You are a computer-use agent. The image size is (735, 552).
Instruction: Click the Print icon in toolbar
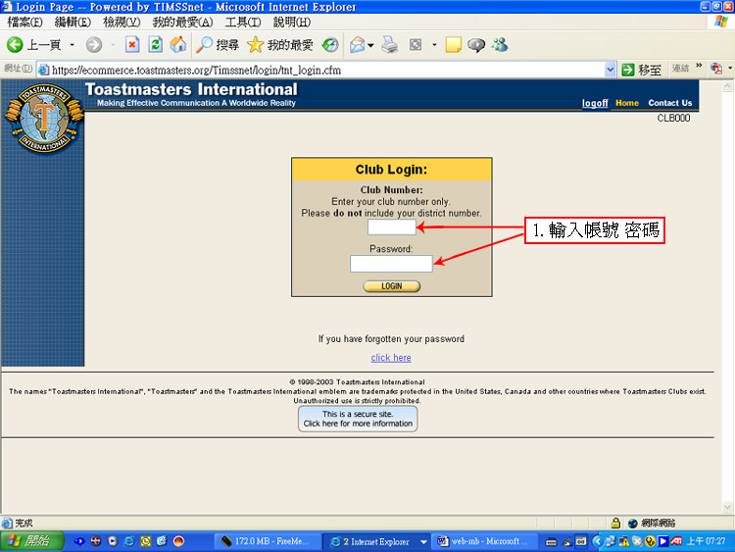(x=389, y=45)
